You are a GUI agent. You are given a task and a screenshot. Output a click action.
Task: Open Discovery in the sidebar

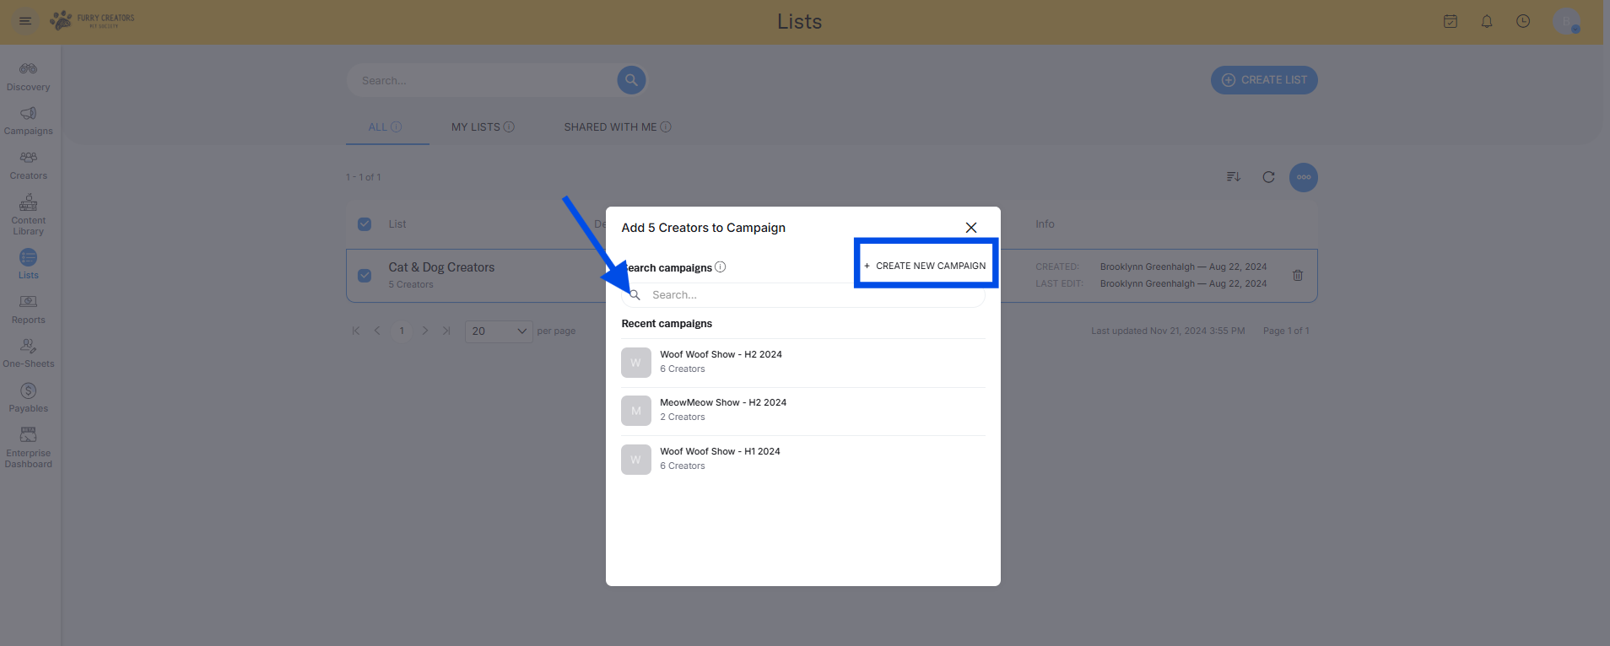28,77
